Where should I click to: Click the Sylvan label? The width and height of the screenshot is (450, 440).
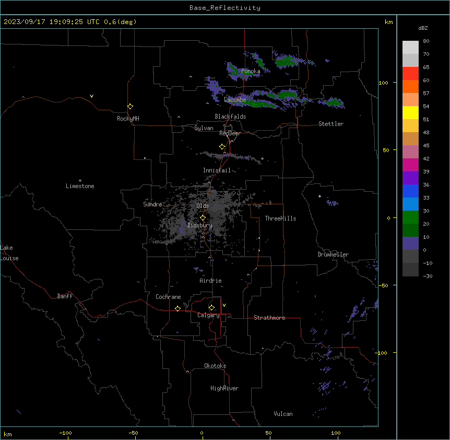[204, 128]
